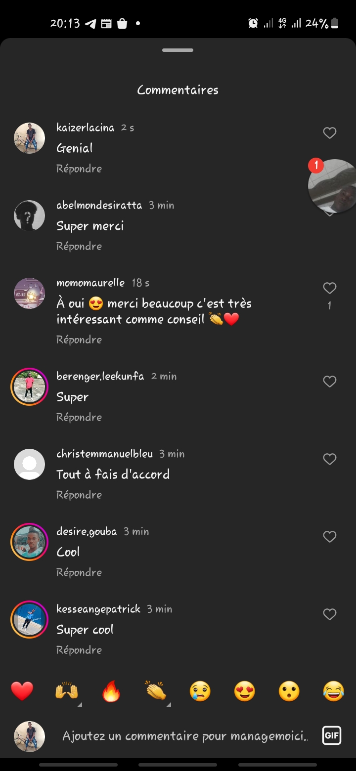
Task: Tap the crying face emoji
Action: pos(200,691)
